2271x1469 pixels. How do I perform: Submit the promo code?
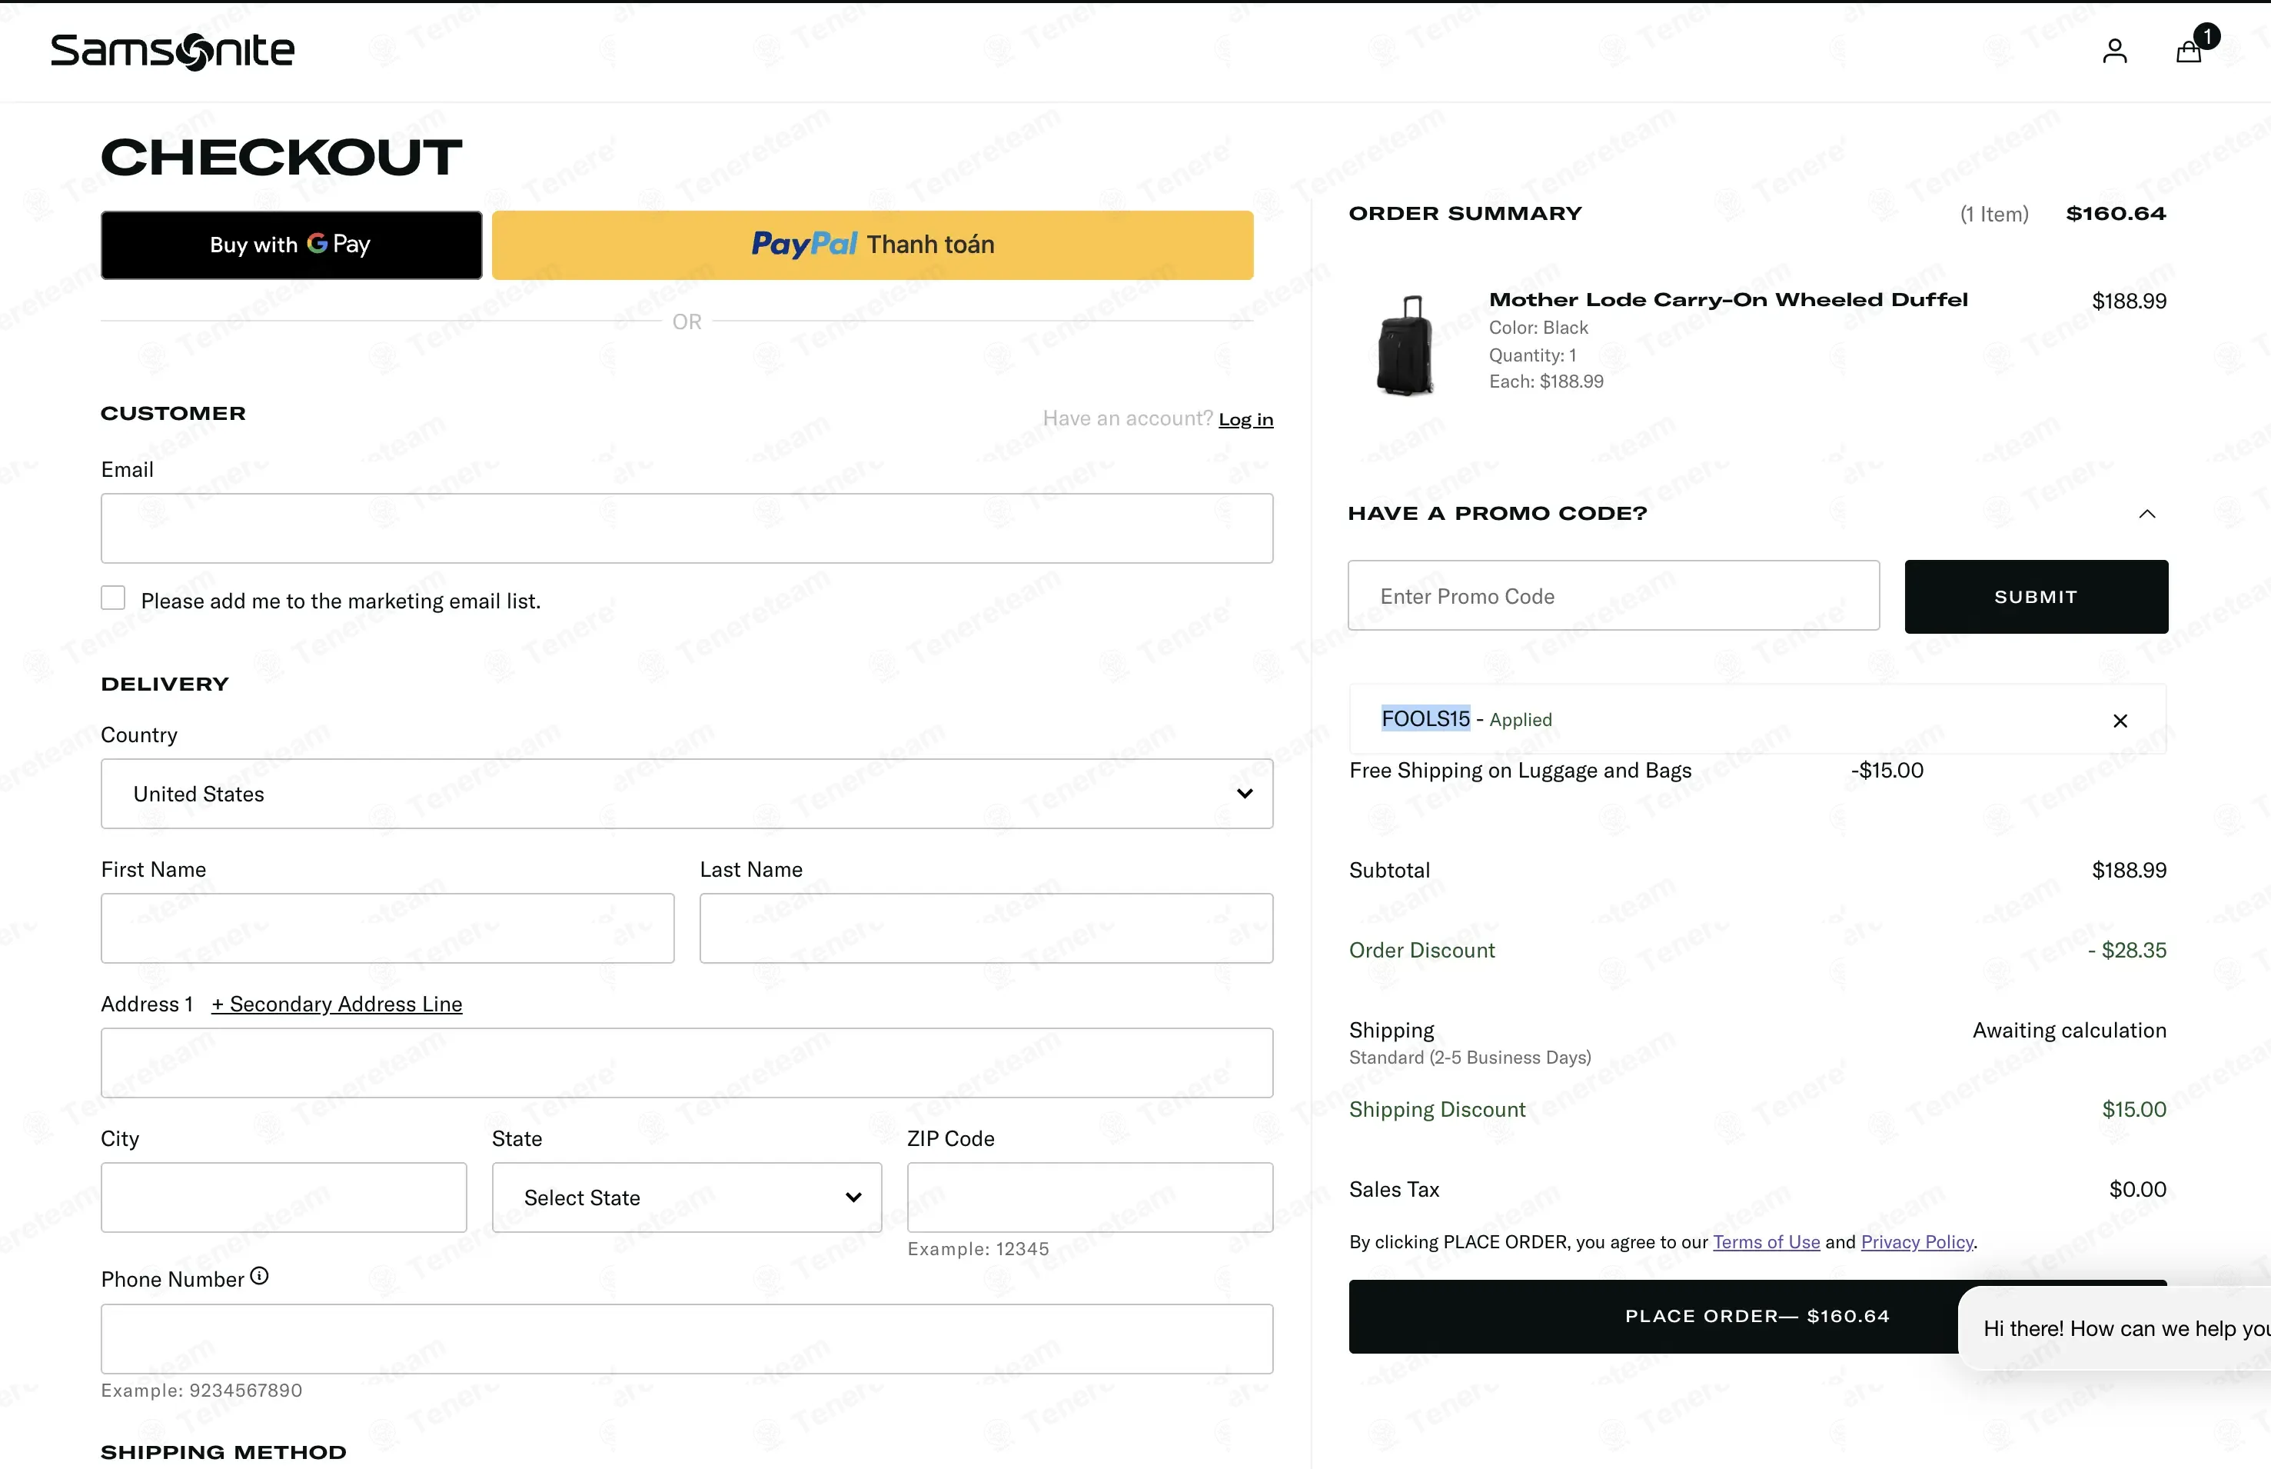click(2036, 596)
